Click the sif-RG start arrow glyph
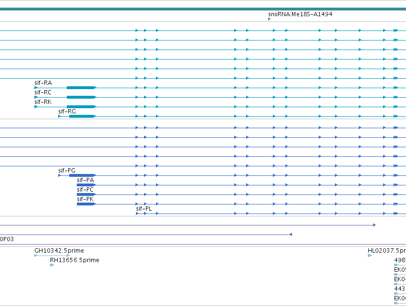Viewport: 406px width, 306px height. tap(60, 116)
